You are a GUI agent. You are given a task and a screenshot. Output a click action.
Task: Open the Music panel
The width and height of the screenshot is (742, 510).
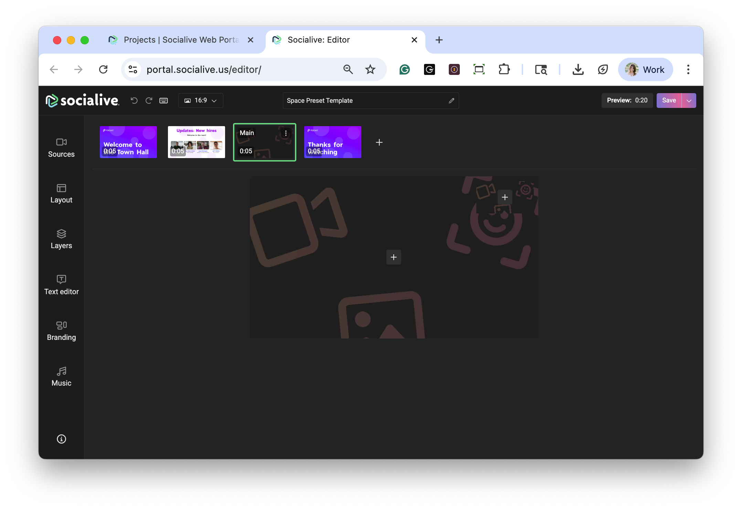(61, 377)
